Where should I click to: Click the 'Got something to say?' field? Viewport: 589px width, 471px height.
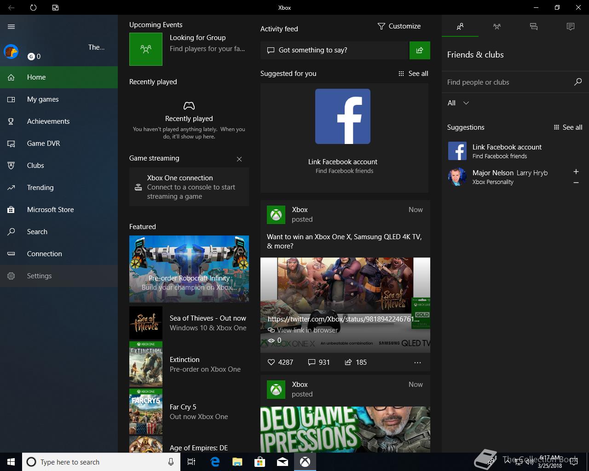[x=335, y=50]
